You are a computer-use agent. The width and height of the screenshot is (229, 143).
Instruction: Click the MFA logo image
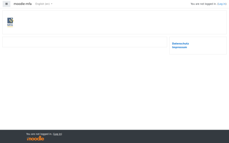pyautogui.click(x=10, y=22)
